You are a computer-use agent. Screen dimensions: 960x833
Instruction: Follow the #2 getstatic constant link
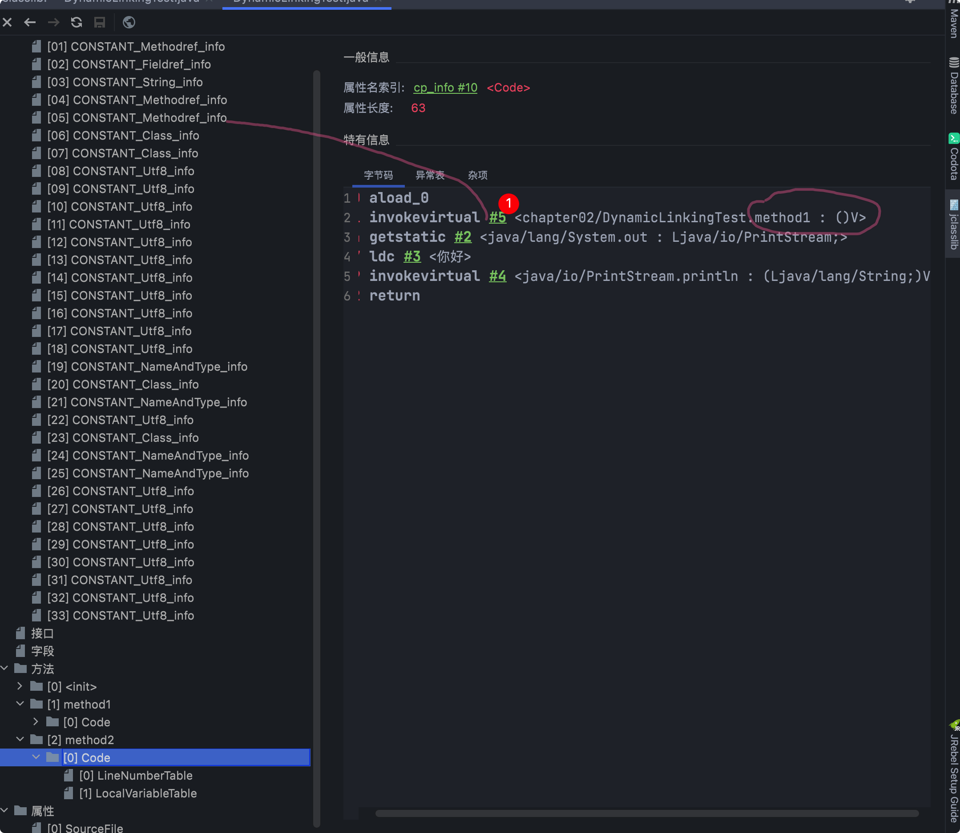[462, 237]
